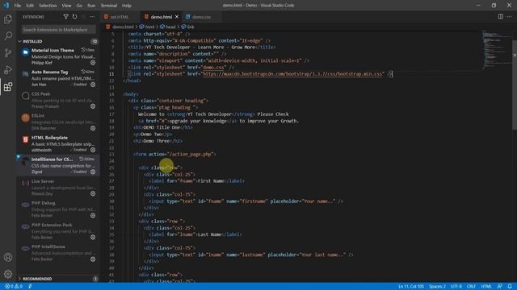Open gear for PHP Extension Pack
The height and width of the screenshot is (290, 517).
tap(93, 237)
